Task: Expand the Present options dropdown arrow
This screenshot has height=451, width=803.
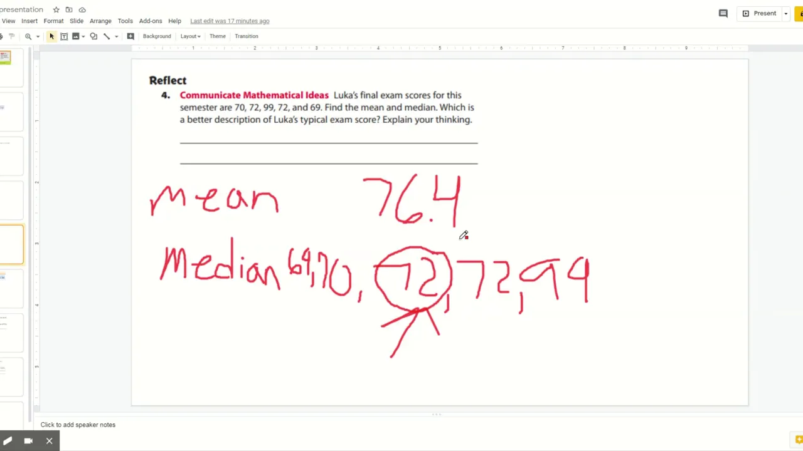Action: click(785, 13)
